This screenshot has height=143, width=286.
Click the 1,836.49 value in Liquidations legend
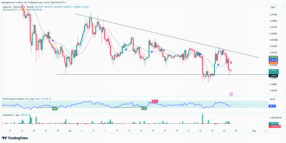coord(24,115)
